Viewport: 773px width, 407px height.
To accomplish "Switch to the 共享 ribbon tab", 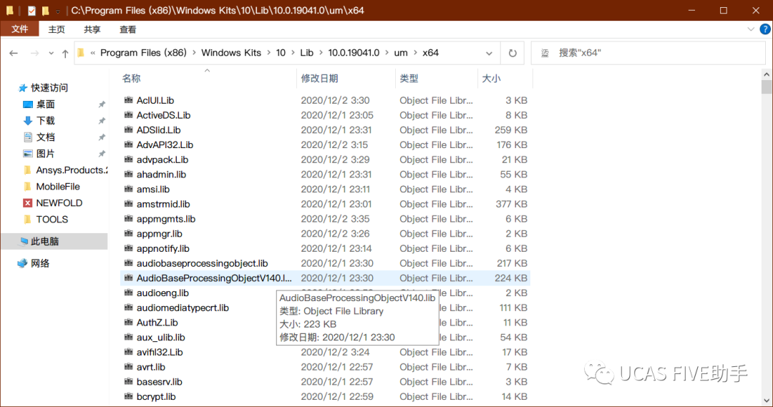I will point(92,29).
